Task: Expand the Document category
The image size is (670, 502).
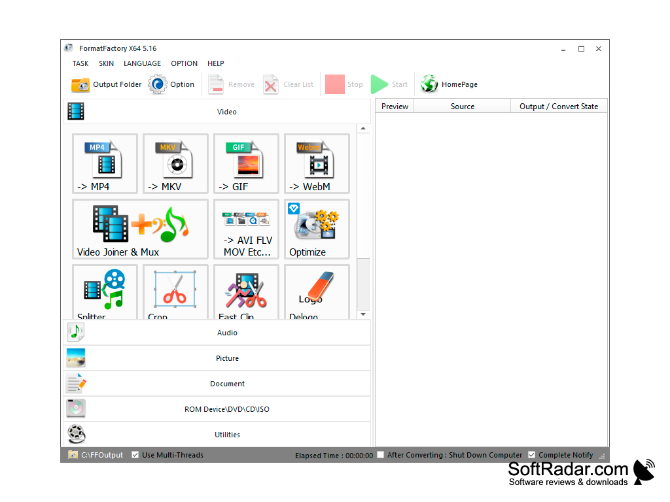Action: pyautogui.click(x=217, y=384)
